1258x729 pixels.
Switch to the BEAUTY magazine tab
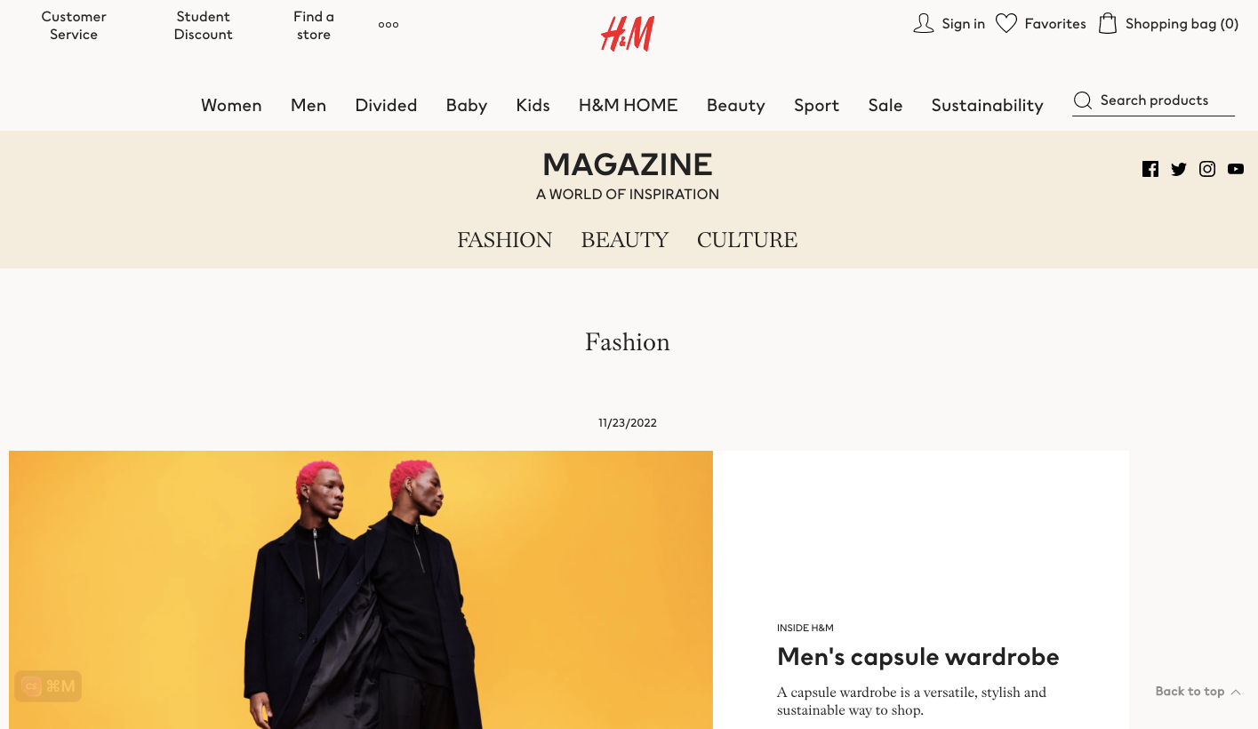625,240
